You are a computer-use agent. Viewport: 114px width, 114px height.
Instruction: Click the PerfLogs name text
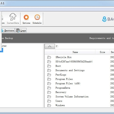point(61,75)
